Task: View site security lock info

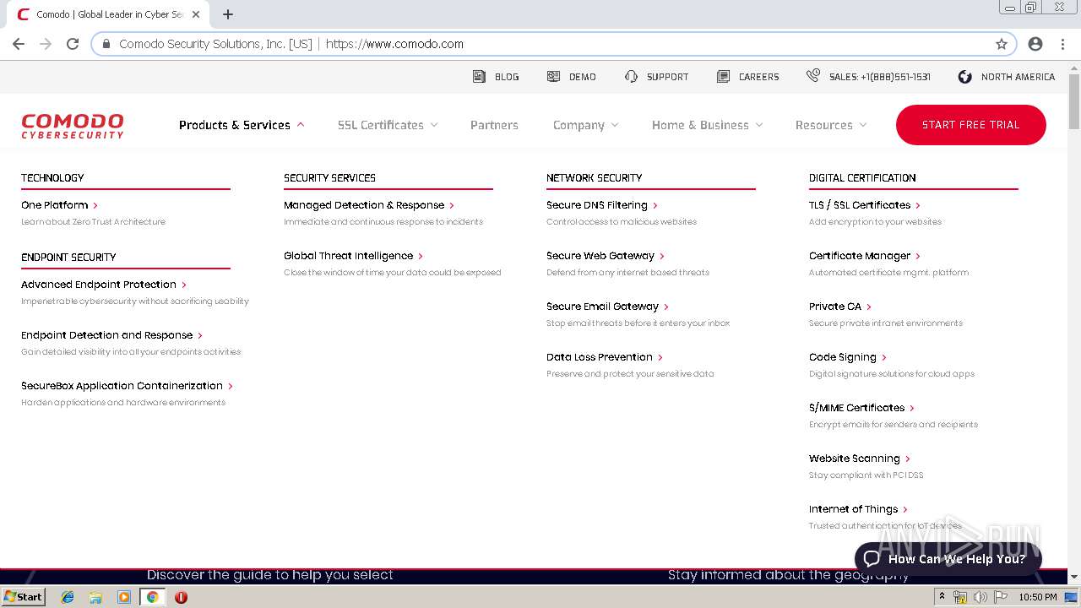Action: click(x=106, y=44)
